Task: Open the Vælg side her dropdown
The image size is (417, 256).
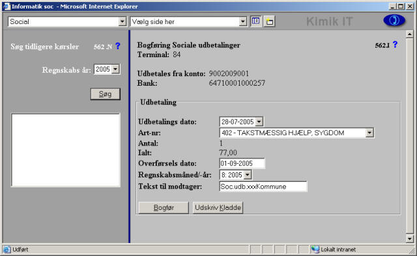Action: pyautogui.click(x=242, y=21)
